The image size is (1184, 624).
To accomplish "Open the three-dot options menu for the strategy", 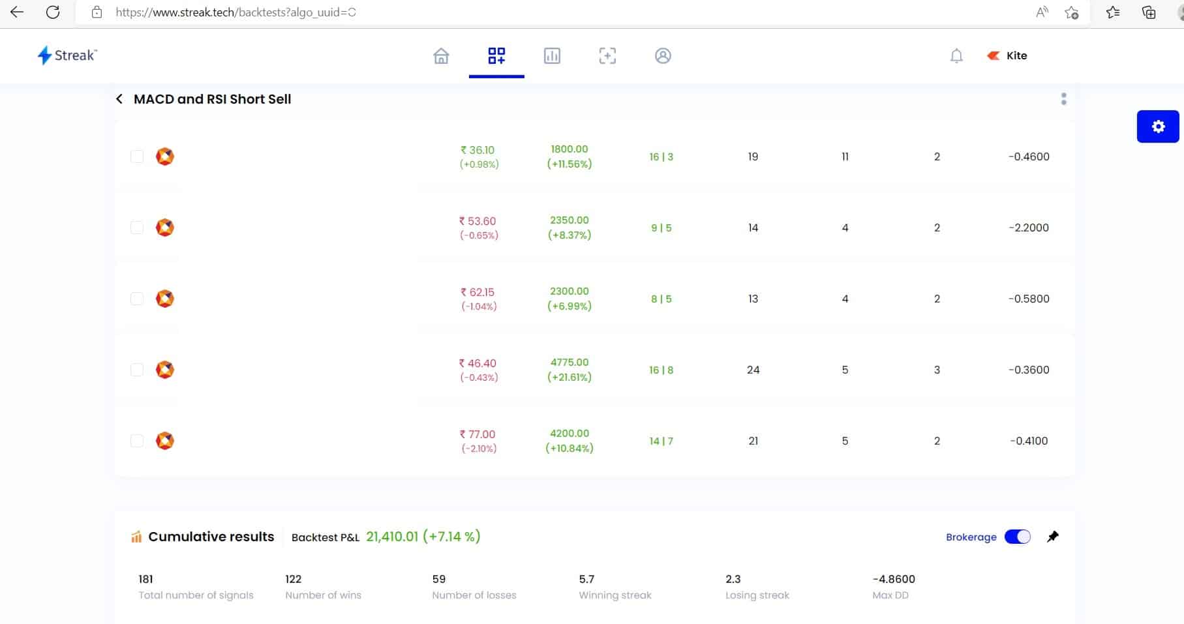I will (1063, 99).
